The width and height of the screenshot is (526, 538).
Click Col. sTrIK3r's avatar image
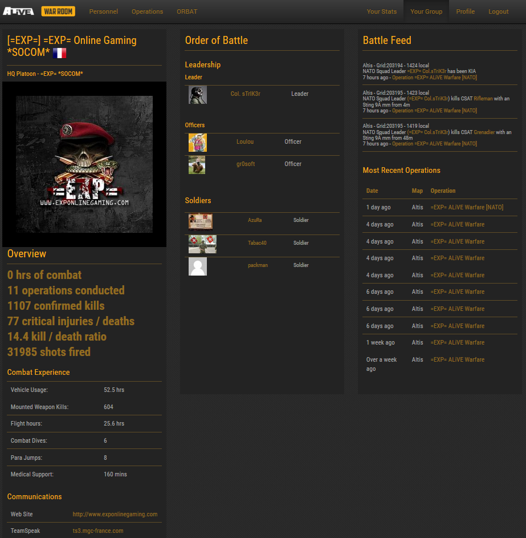(x=198, y=95)
